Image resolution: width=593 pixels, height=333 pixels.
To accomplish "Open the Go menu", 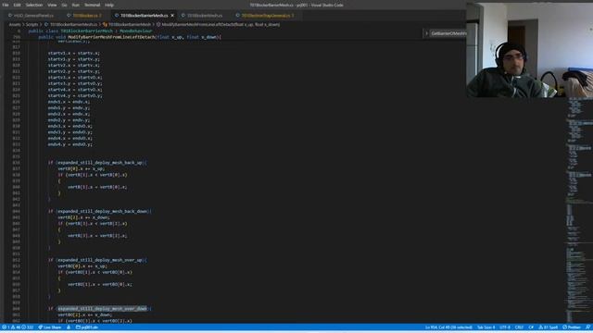I will pos(64,5).
